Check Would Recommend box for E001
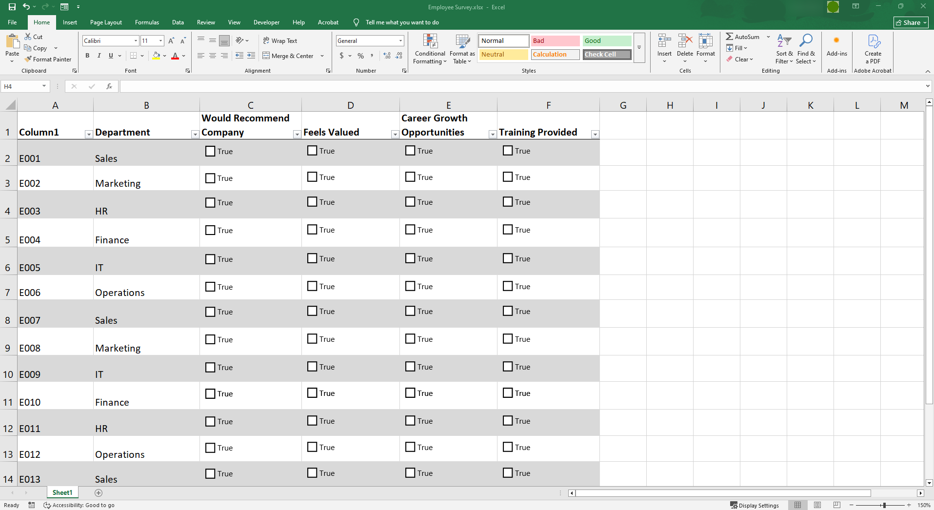The height and width of the screenshot is (510, 934). click(210, 151)
